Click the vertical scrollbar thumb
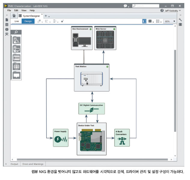190x180 pixels. pos(175,91)
